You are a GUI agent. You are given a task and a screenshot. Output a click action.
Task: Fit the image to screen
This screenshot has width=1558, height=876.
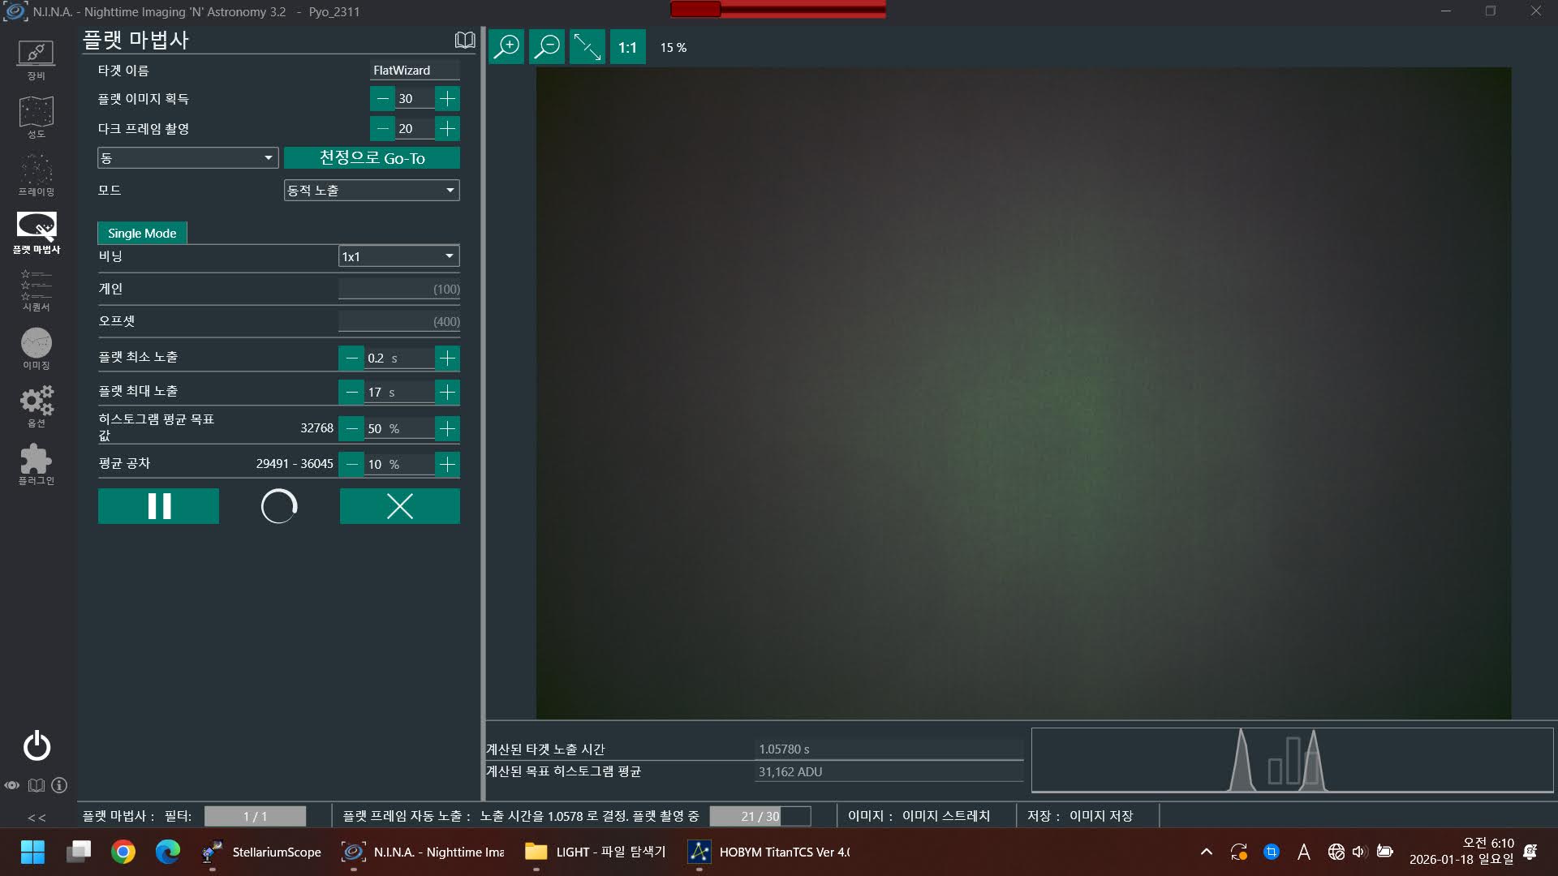tap(587, 47)
